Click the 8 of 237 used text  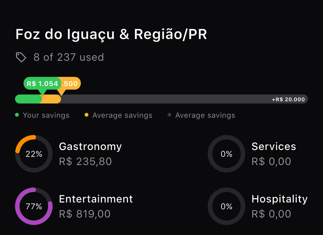(69, 57)
